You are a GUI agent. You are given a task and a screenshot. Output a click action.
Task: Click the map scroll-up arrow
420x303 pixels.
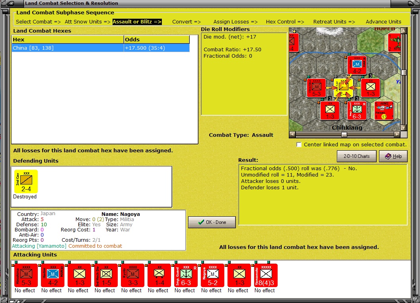[x=404, y=30]
